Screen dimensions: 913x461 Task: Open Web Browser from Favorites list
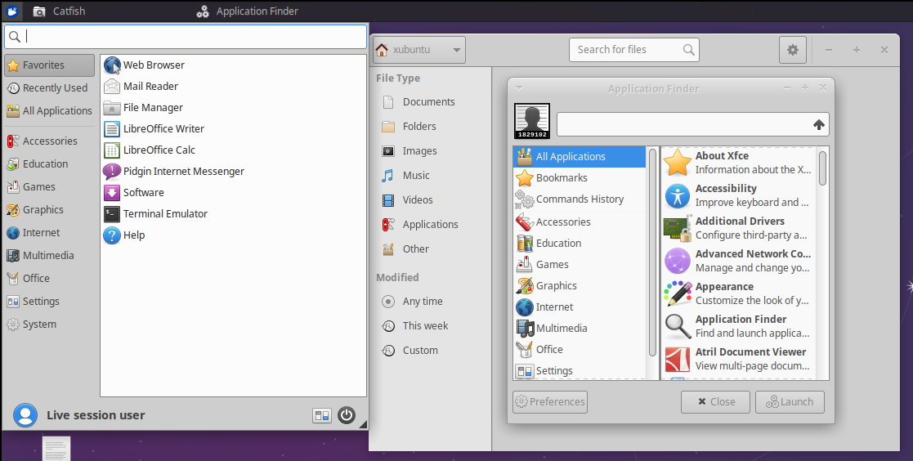click(153, 65)
